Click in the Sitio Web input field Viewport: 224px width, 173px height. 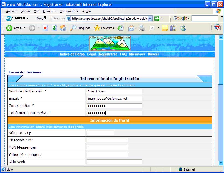click(x=114, y=162)
